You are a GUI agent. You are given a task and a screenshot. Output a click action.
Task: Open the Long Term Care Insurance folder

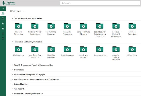pos(35,49)
